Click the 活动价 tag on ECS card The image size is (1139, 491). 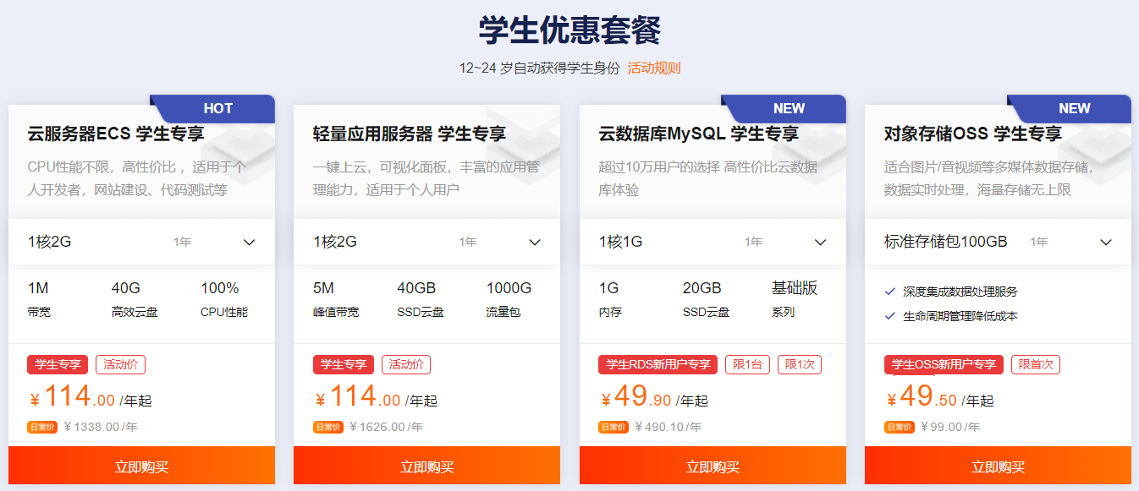(120, 365)
